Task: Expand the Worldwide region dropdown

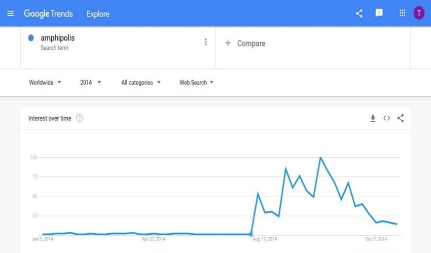Action: [x=45, y=83]
